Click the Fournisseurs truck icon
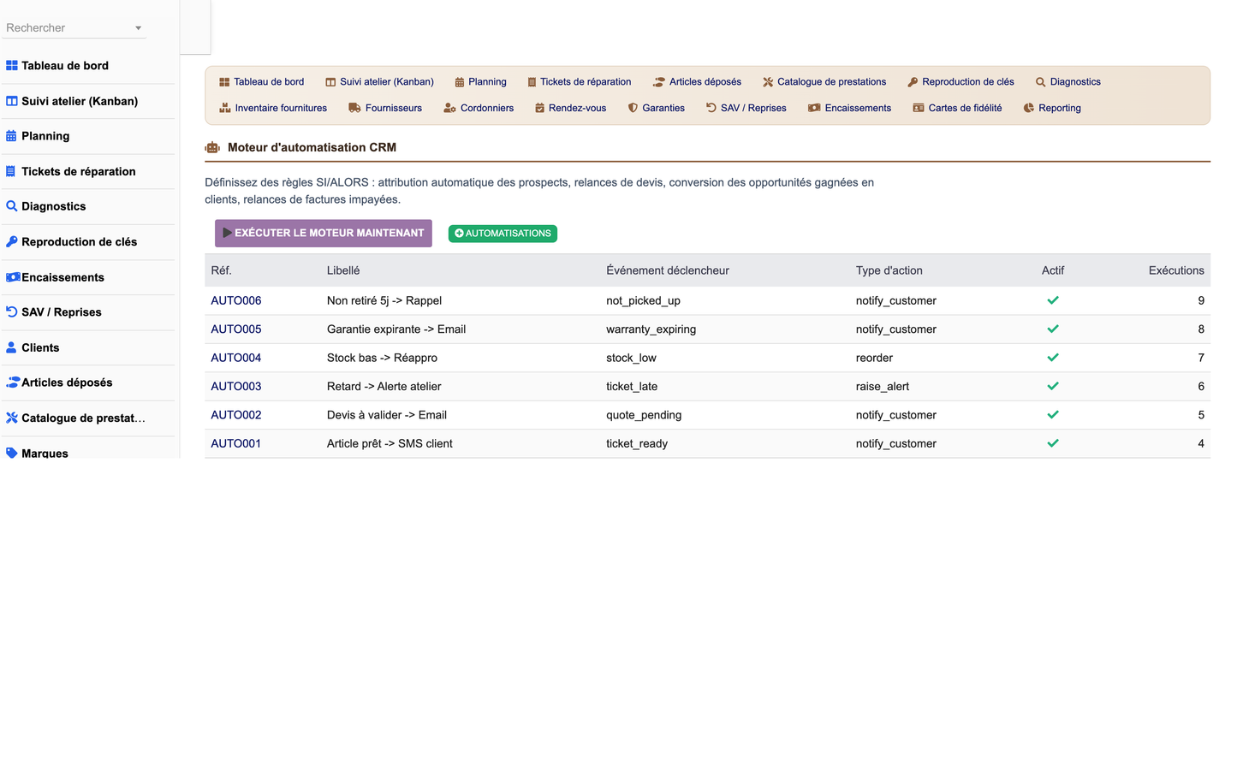The image size is (1237, 765). [354, 108]
